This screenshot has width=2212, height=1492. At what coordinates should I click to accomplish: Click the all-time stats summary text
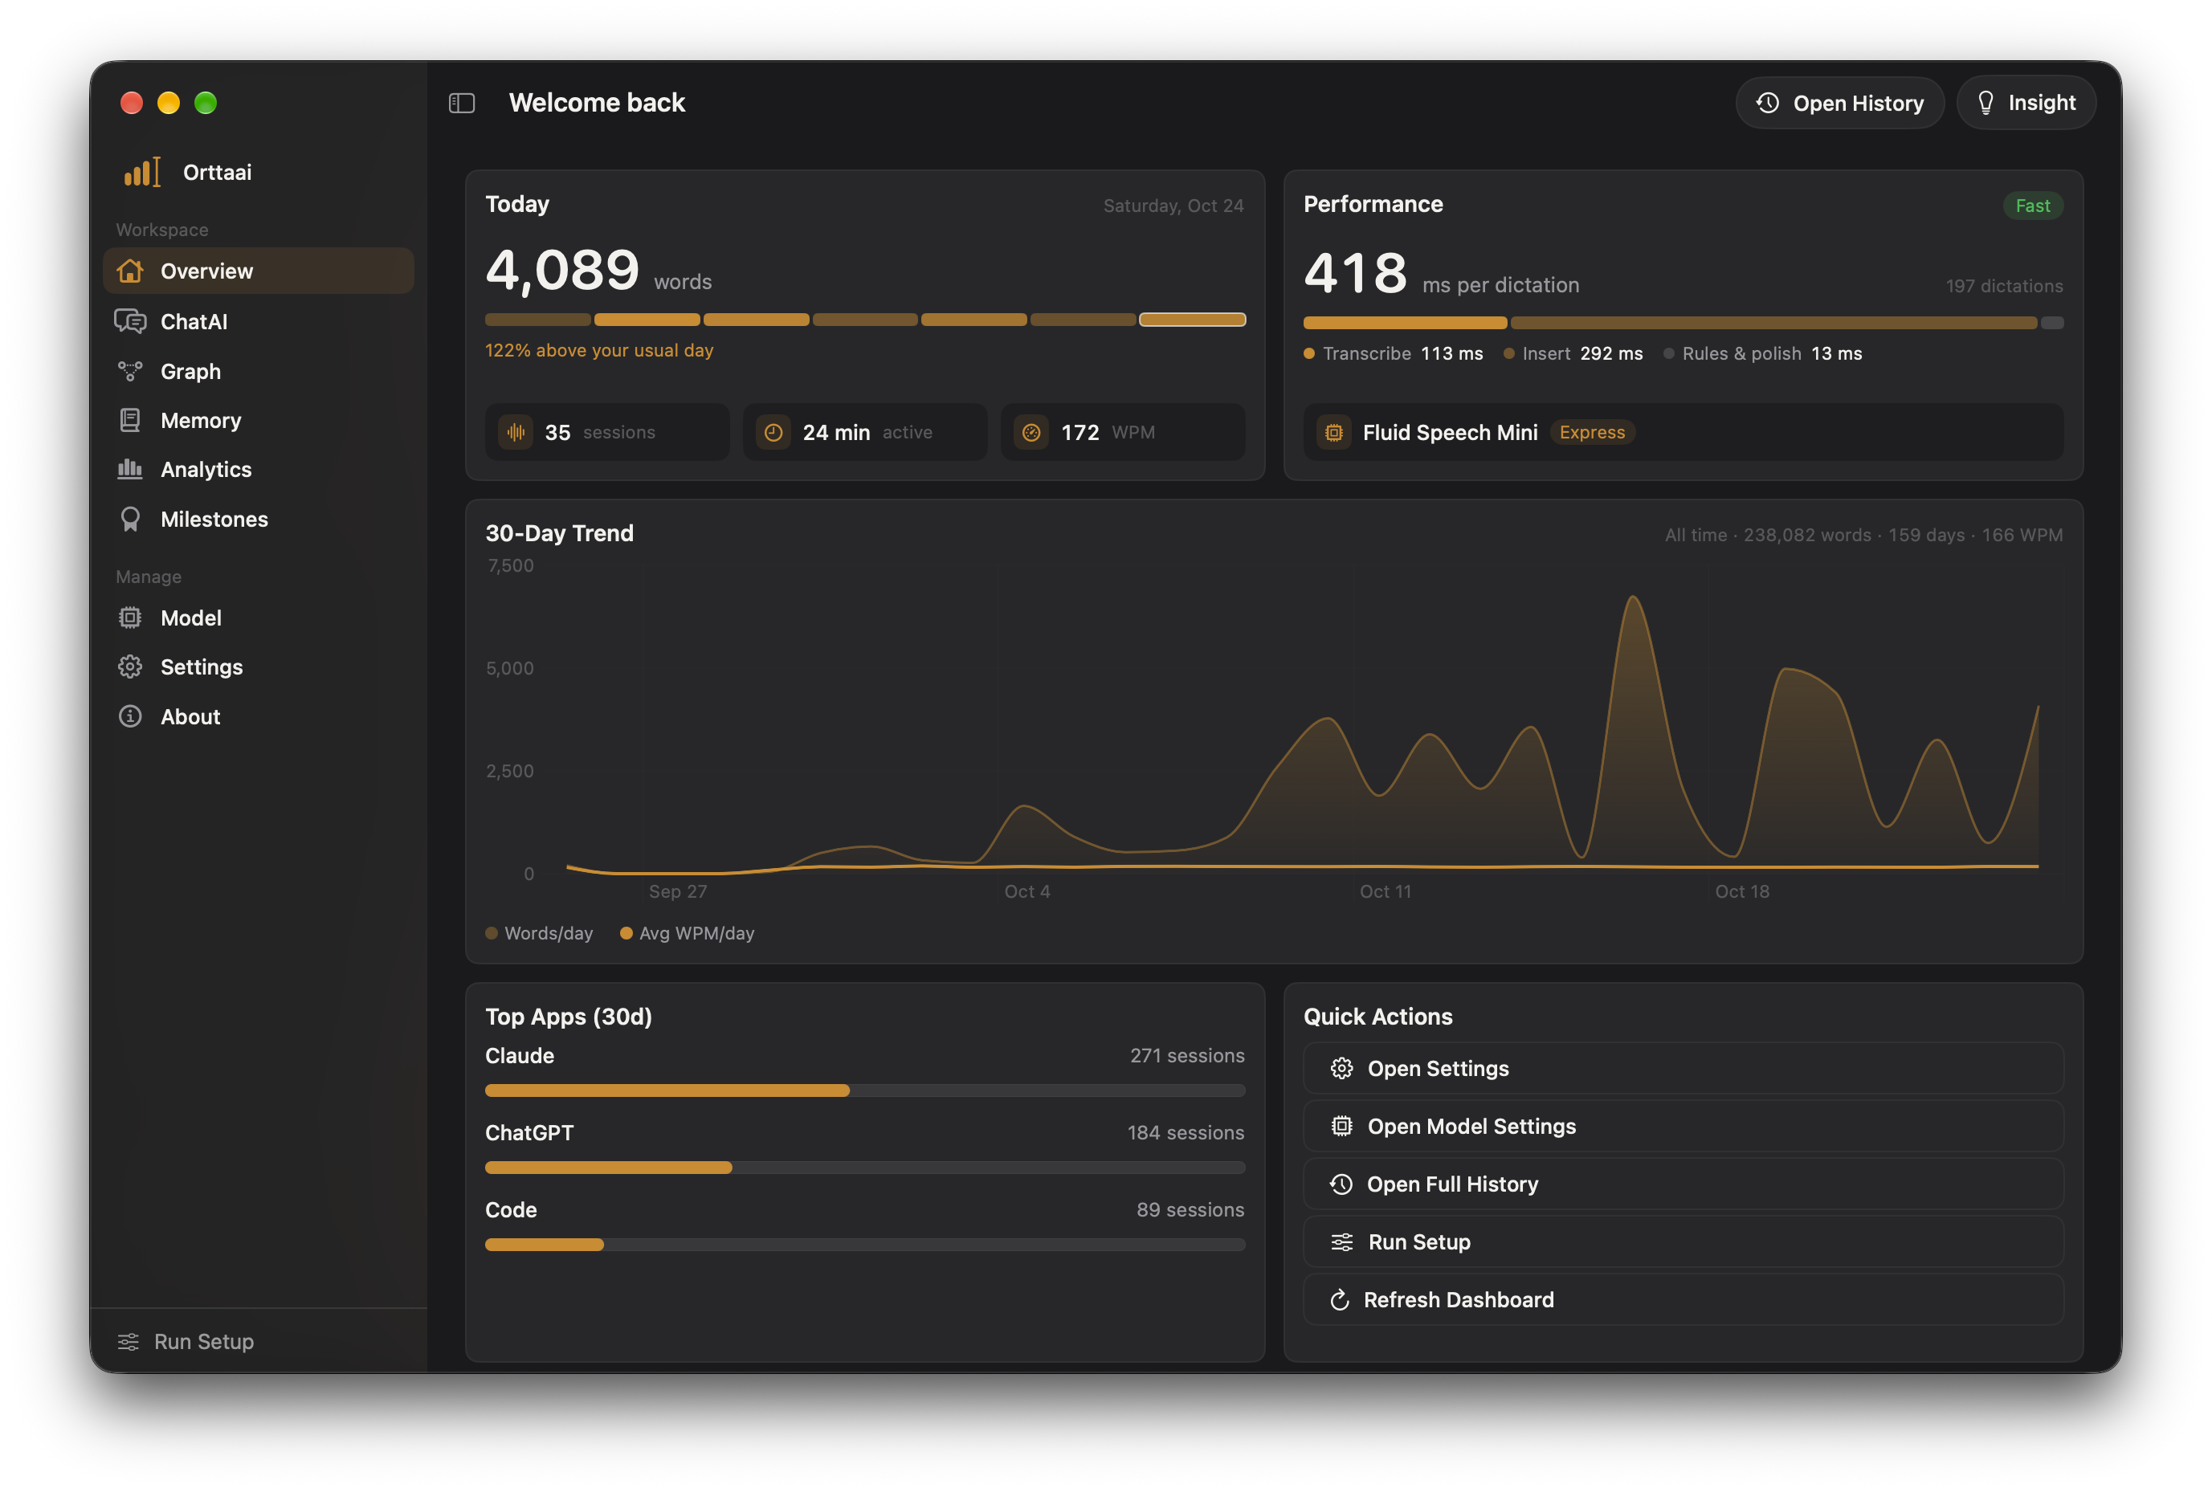tap(1863, 535)
